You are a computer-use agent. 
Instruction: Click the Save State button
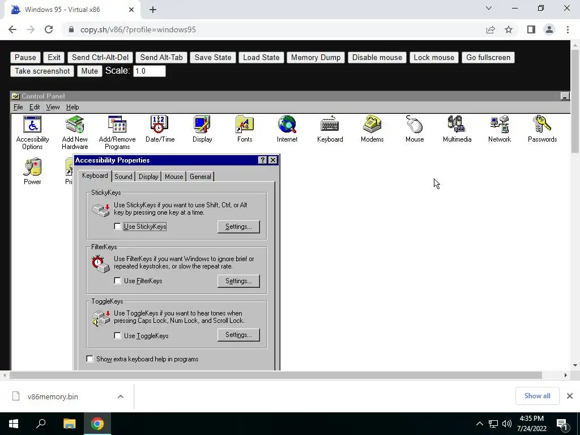213,57
